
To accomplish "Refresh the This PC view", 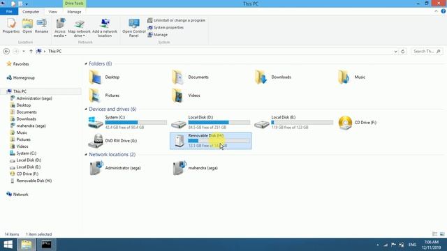I will (403, 52).
